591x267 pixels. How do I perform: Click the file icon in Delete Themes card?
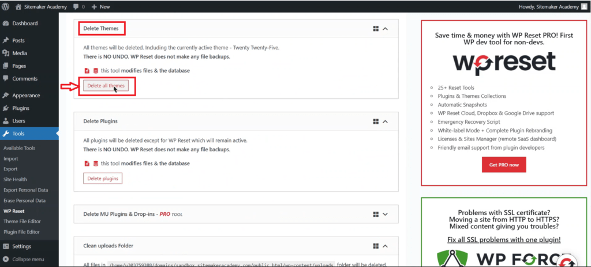[87, 71]
